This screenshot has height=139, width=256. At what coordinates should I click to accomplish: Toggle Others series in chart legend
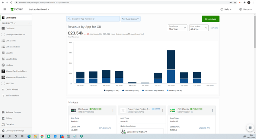click(174, 90)
